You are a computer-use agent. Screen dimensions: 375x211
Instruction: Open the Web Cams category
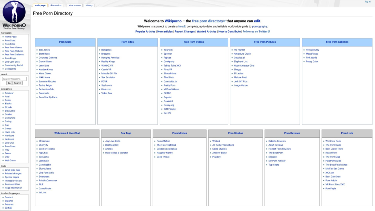coord(10,160)
